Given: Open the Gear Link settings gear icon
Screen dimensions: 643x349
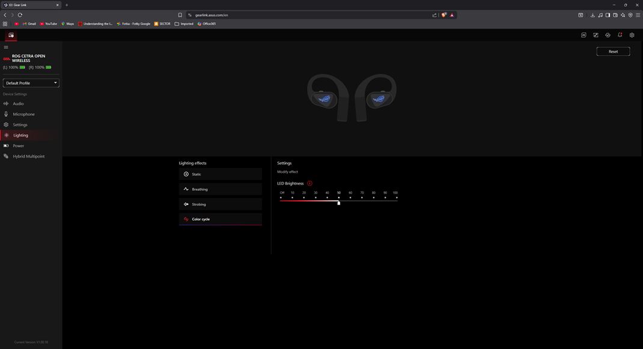Looking at the screenshot, I should (632, 35).
